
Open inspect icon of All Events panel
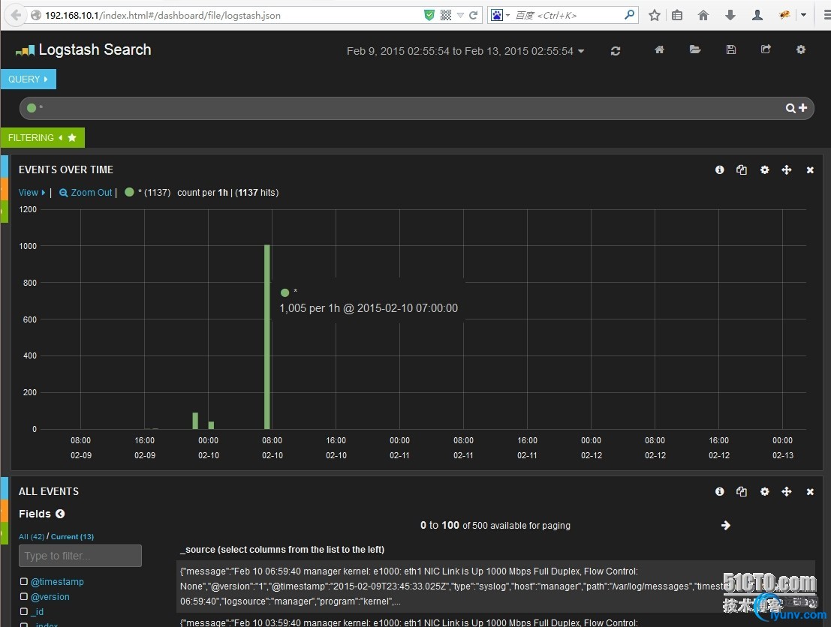coord(742,492)
